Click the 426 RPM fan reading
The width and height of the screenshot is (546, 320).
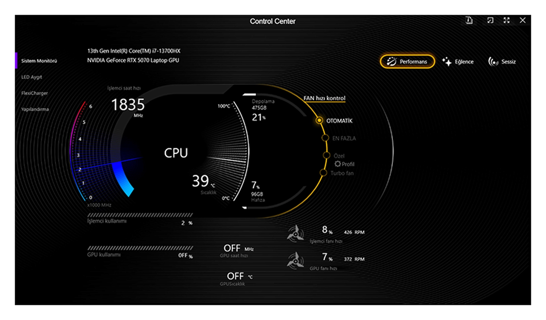(x=354, y=232)
